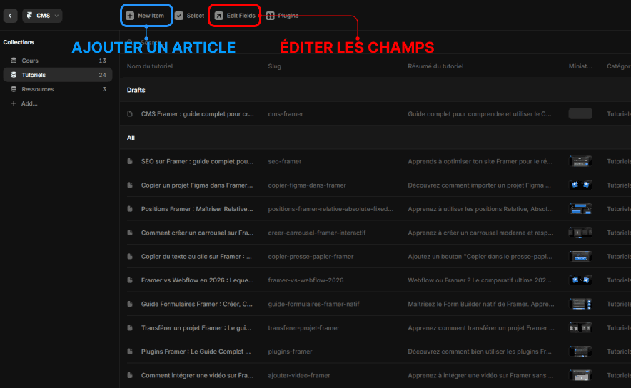Click the seo-framer slug cell
631x388 pixels.
(x=285, y=161)
